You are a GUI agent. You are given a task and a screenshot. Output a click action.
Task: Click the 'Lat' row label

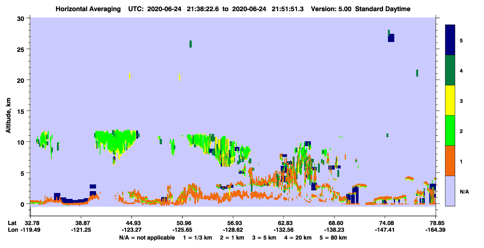pos(12,223)
